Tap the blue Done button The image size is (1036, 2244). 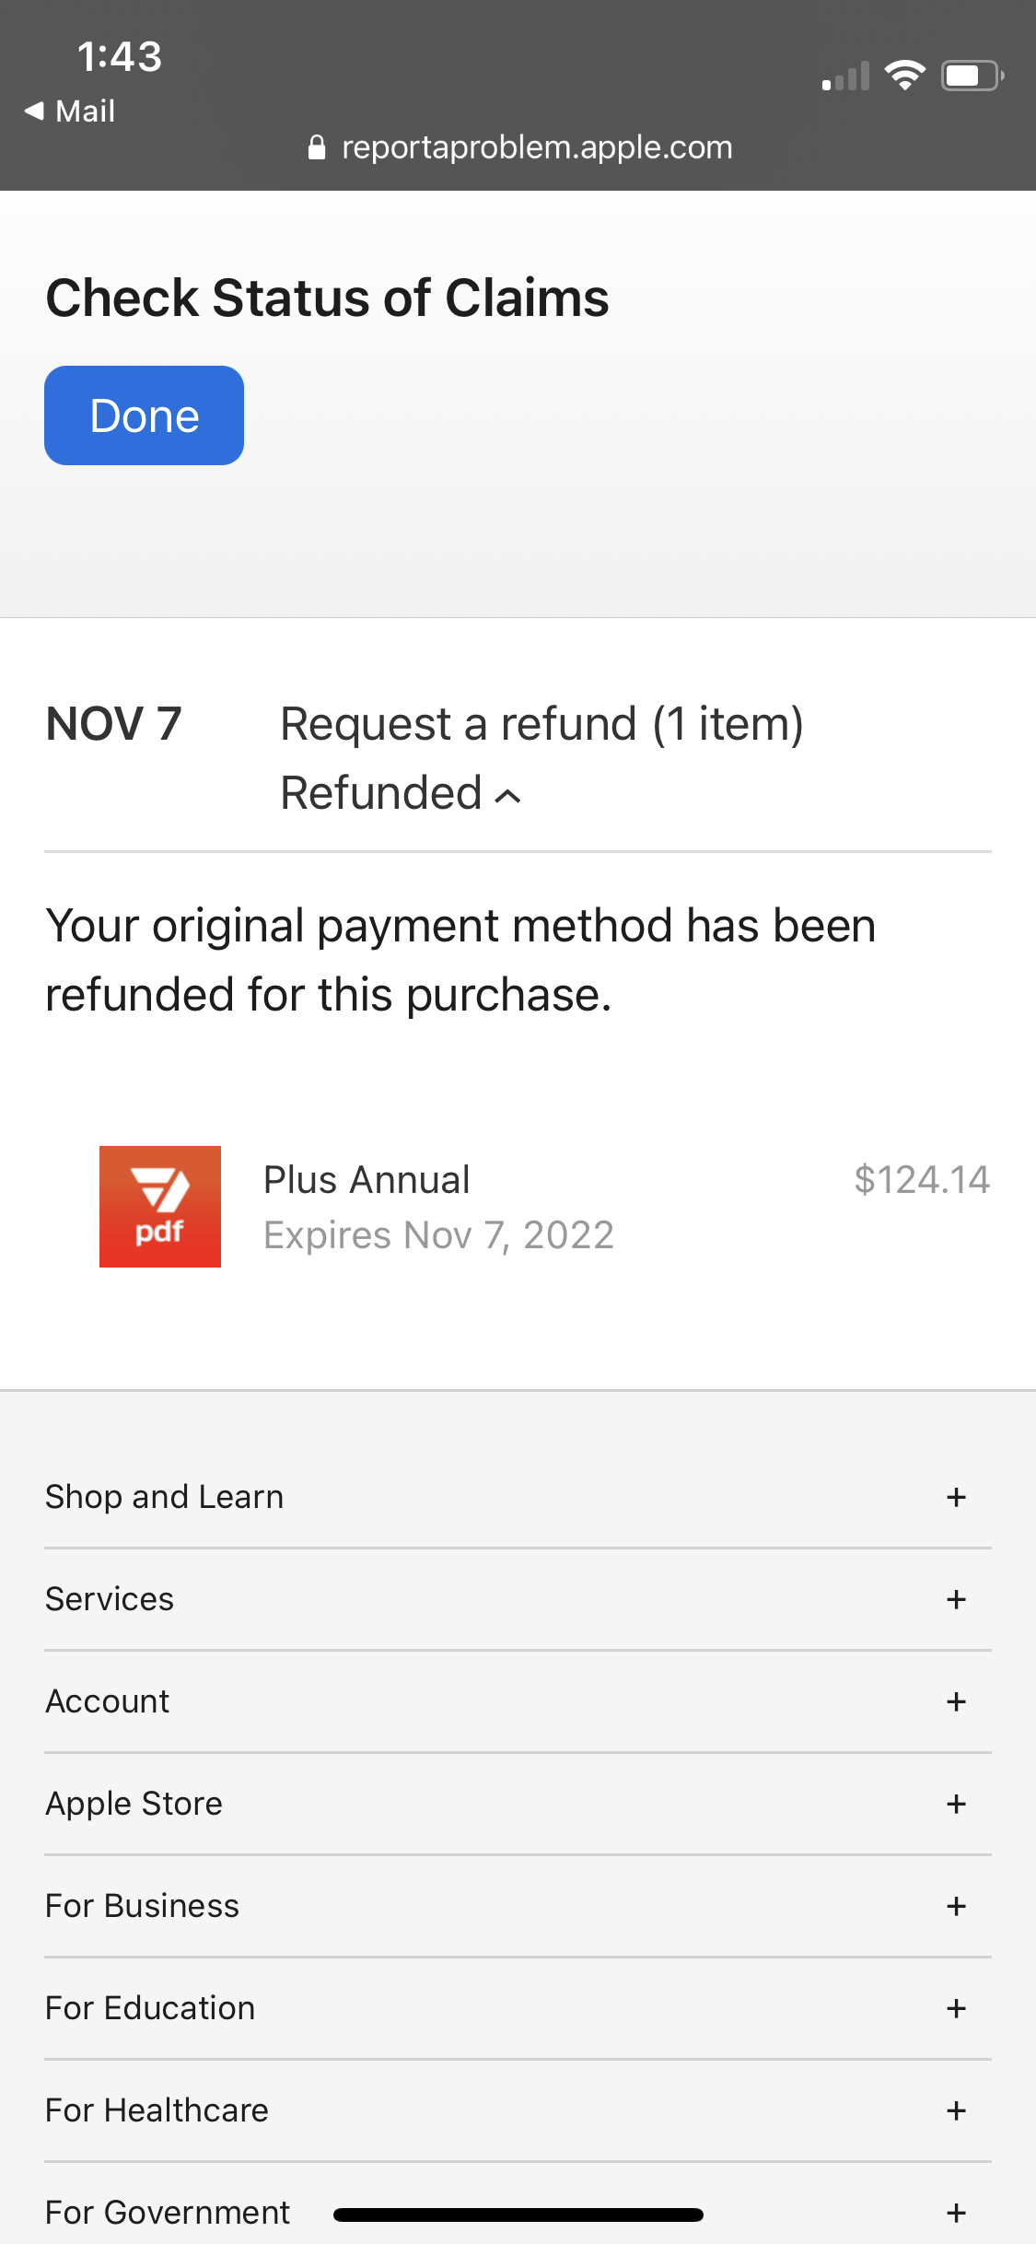(x=144, y=415)
